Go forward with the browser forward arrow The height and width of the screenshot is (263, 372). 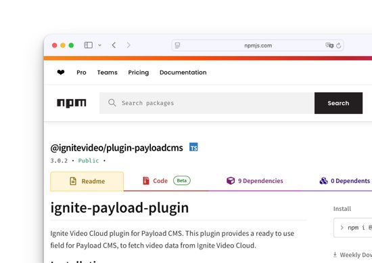coord(129,45)
